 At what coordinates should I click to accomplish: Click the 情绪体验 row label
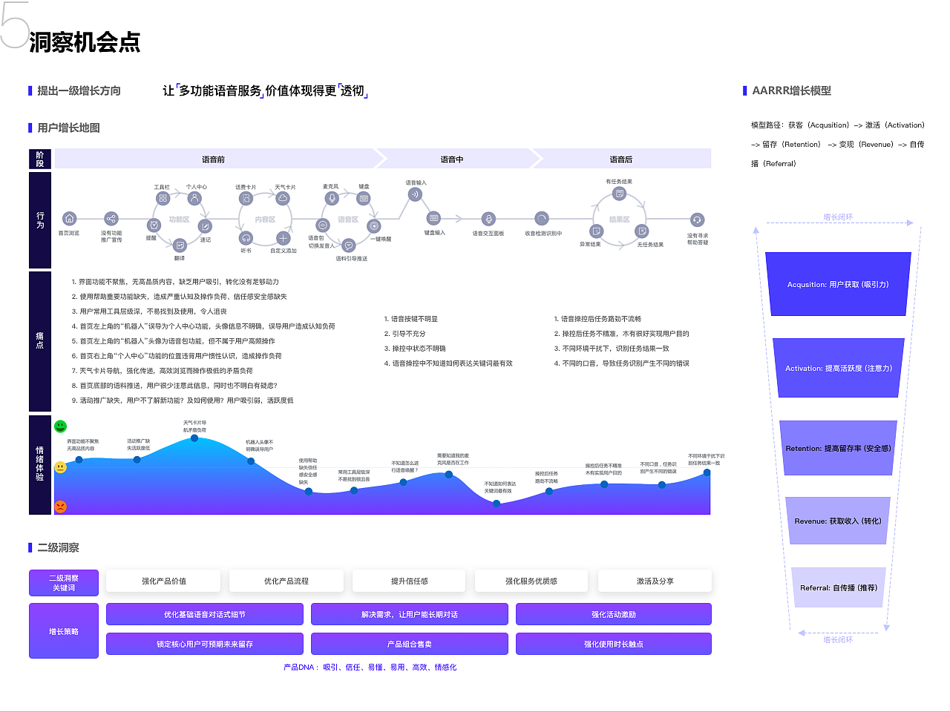[x=40, y=464]
